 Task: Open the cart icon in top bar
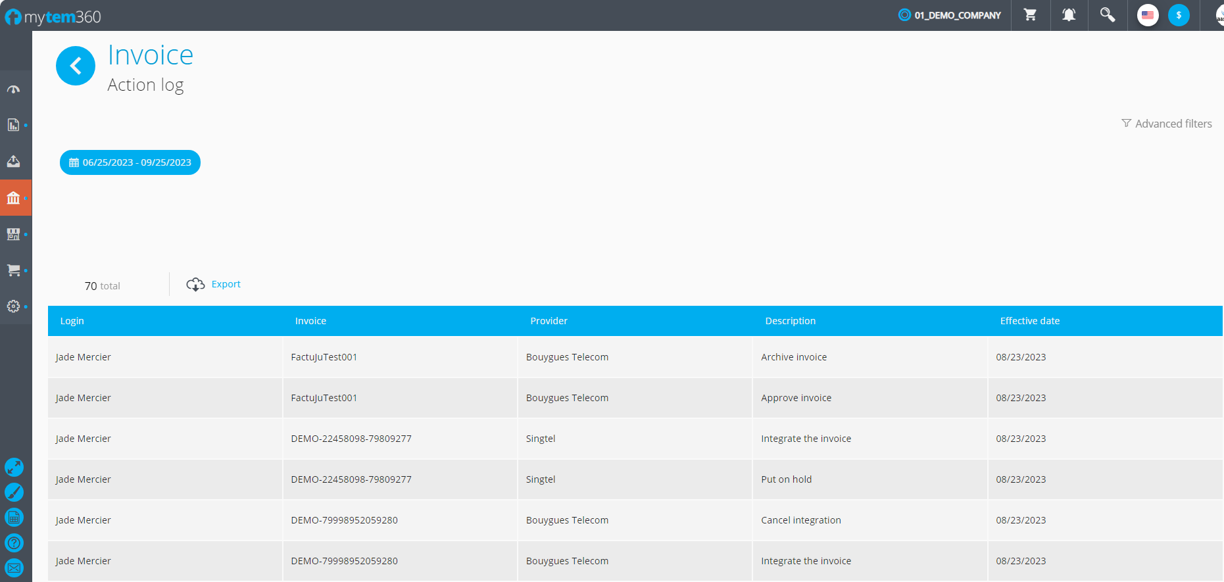pos(1030,14)
